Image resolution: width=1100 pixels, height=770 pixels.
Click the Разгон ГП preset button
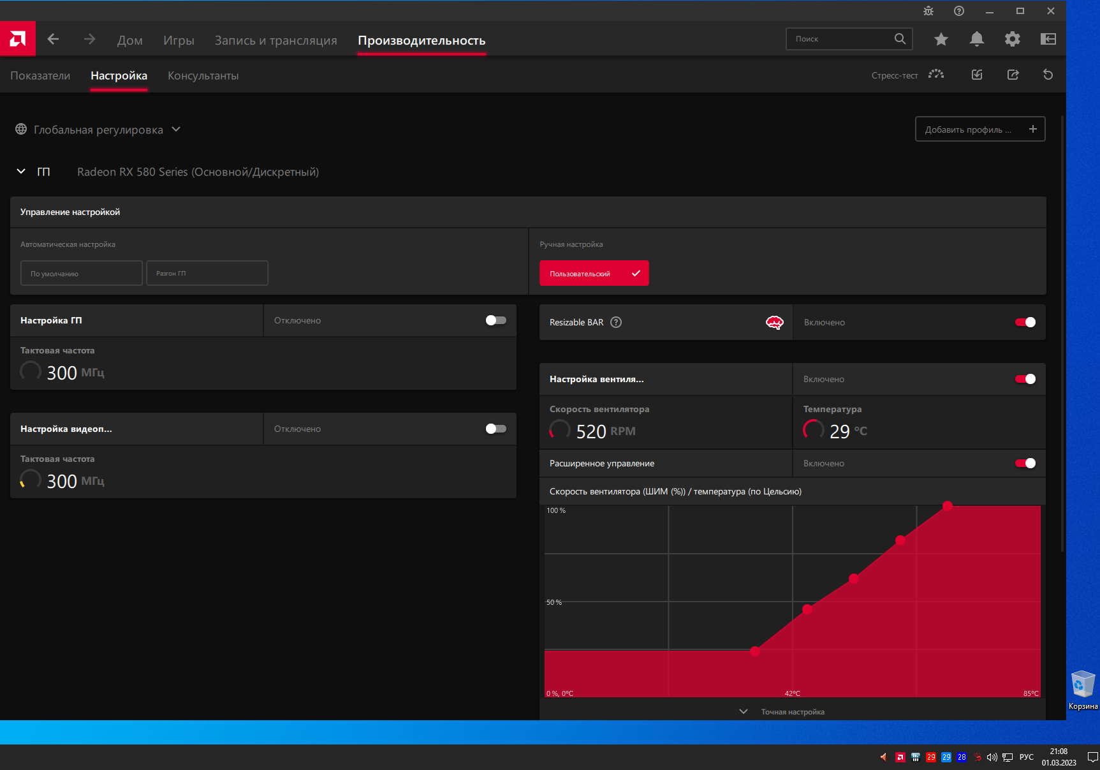pos(207,273)
